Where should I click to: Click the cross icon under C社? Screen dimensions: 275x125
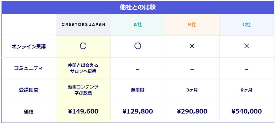247,46
